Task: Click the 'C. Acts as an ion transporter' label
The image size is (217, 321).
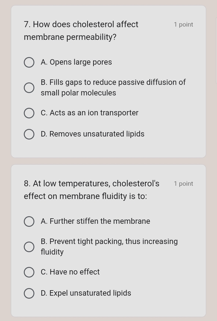Action: pyautogui.click(x=90, y=113)
